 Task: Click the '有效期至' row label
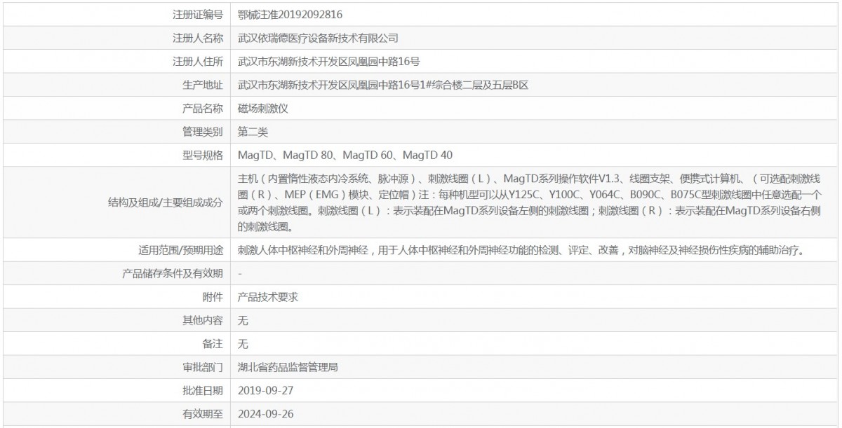click(203, 414)
